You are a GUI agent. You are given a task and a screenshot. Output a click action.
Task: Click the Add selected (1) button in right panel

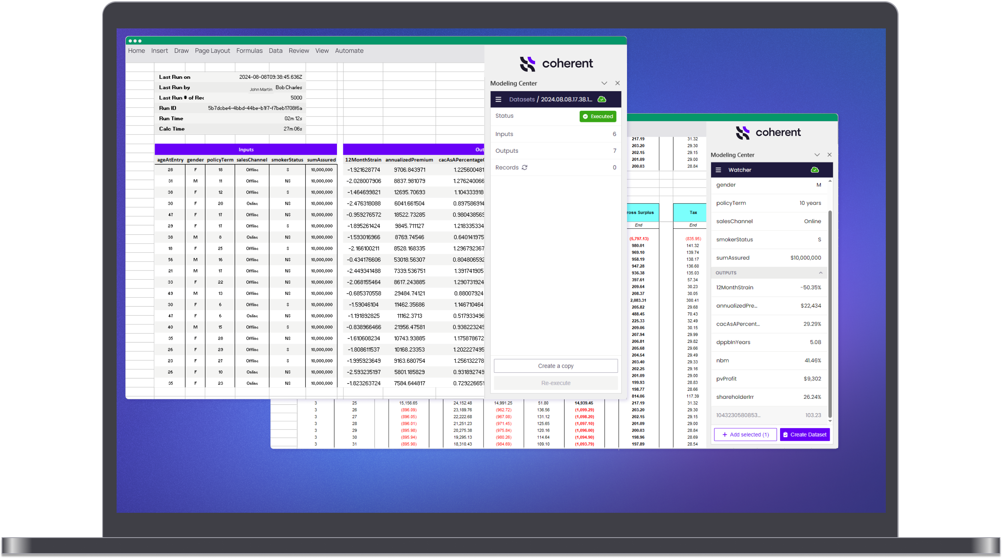click(x=745, y=434)
